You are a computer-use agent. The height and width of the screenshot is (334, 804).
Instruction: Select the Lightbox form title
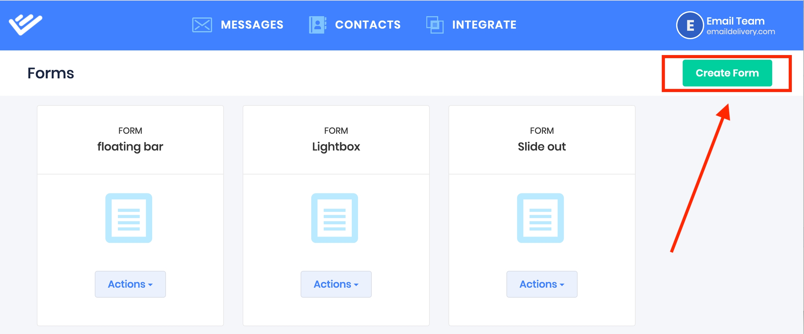(336, 147)
